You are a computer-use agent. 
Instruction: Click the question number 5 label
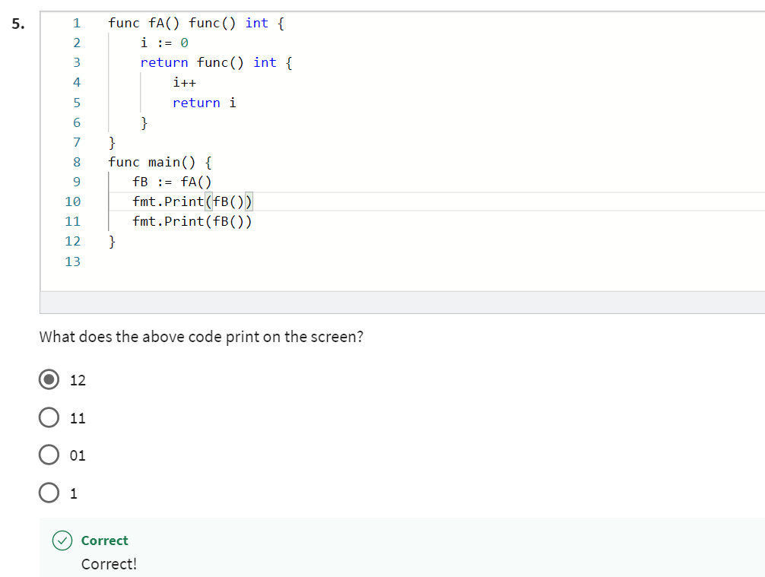pyautogui.click(x=18, y=24)
